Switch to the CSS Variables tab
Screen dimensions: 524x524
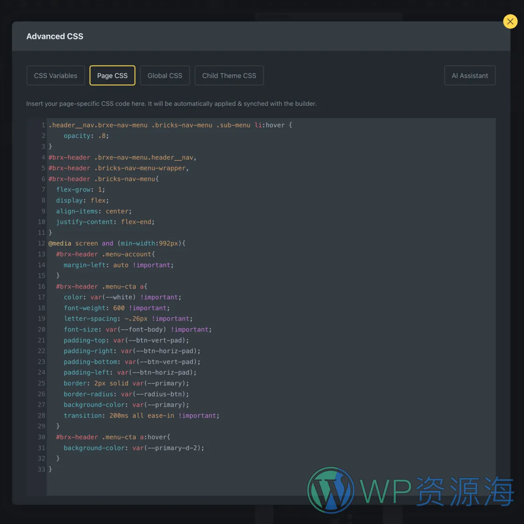[x=55, y=76]
